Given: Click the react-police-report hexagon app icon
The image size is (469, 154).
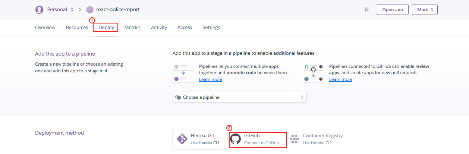Looking at the screenshot, I should (90, 10).
